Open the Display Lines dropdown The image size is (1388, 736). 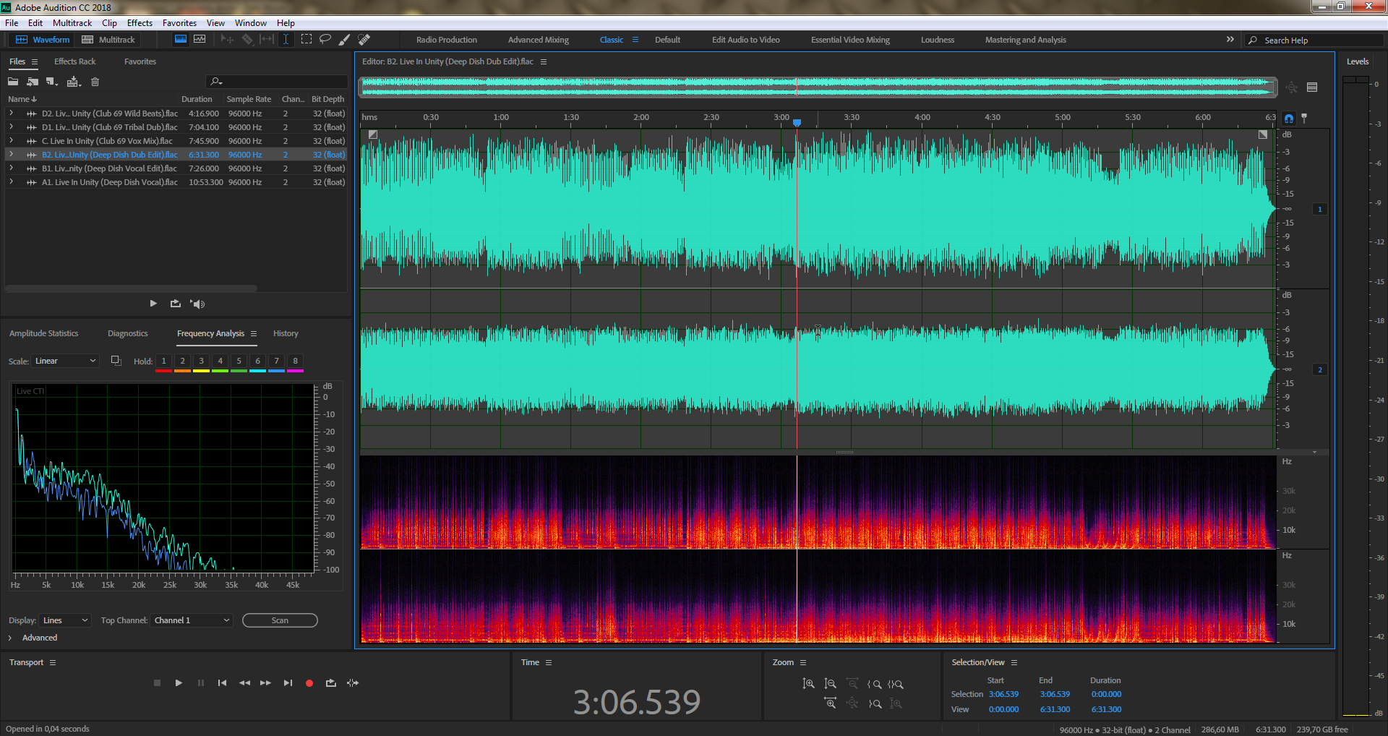pos(65,620)
